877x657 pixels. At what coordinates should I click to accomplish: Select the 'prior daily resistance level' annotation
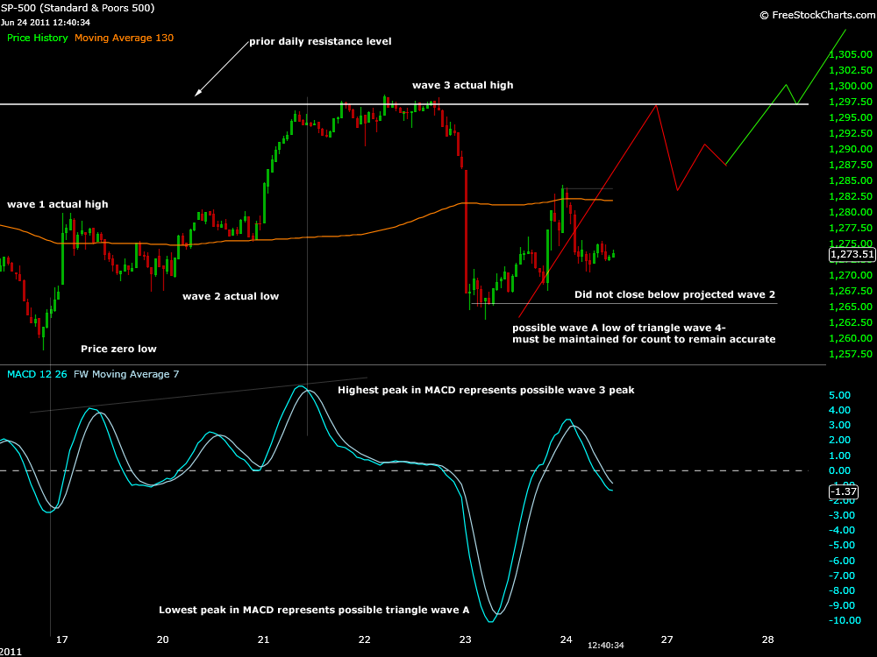pyautogui.click(x=320, y=41)
